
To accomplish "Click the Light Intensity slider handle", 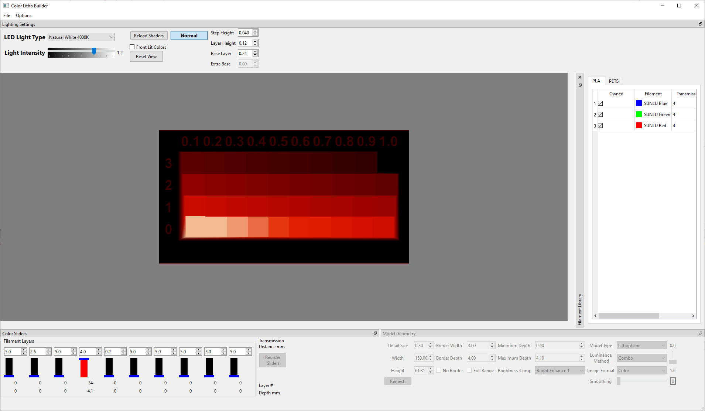I will coord(94,51).
